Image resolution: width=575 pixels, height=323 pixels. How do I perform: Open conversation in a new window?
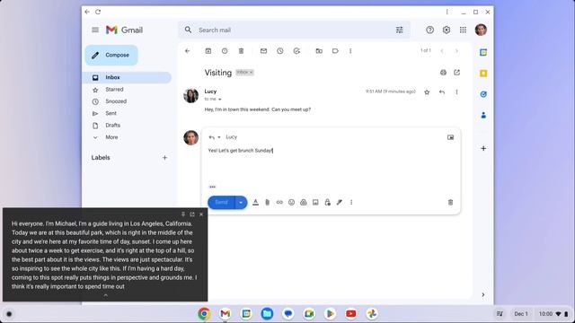(x=456, y=73)
